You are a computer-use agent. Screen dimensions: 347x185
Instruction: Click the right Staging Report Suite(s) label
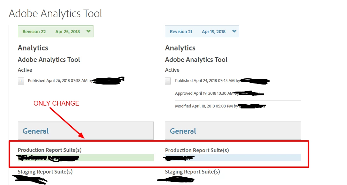pyautogui.click(x=192, y=172)
